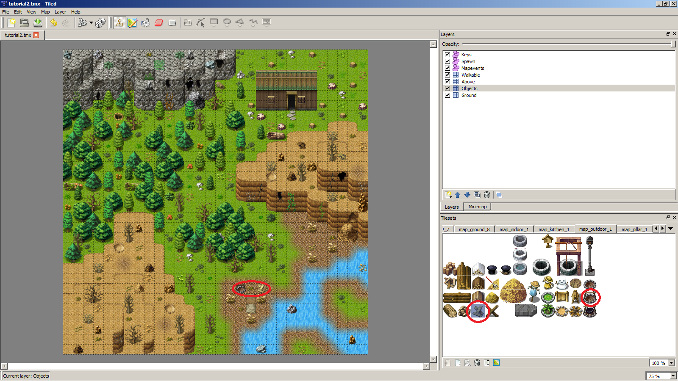
Task: Open the tileset list dropdown triangle
Action: 671,229
